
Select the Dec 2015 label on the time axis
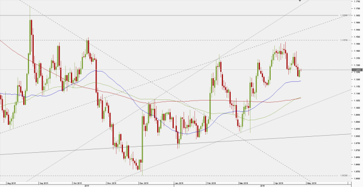144,183
